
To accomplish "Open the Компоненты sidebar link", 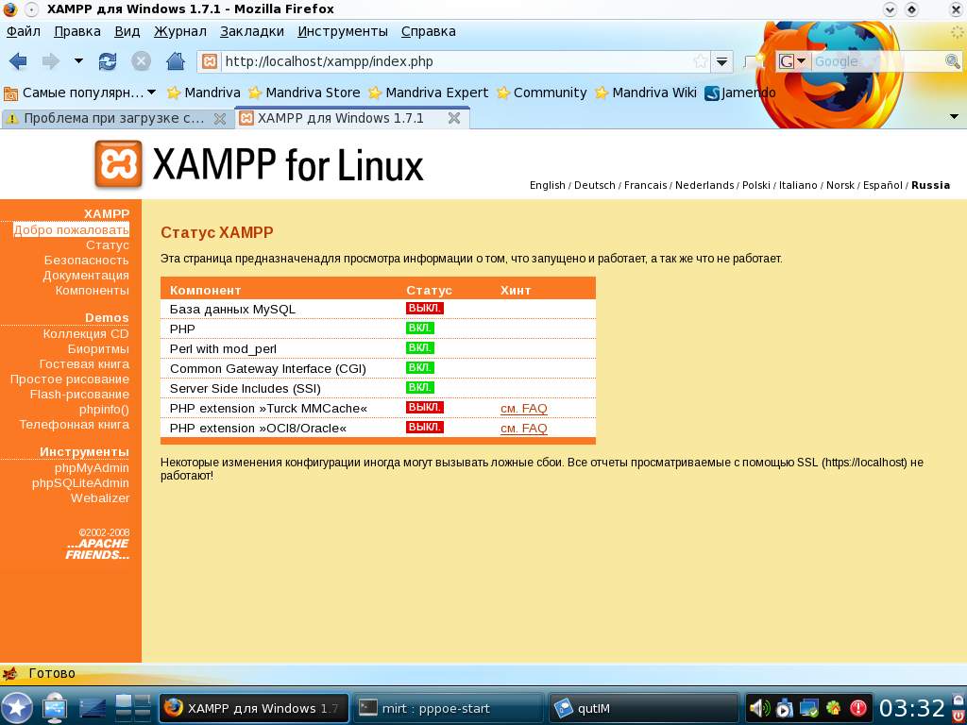I will pyautogui.click(x=92, y=291).
